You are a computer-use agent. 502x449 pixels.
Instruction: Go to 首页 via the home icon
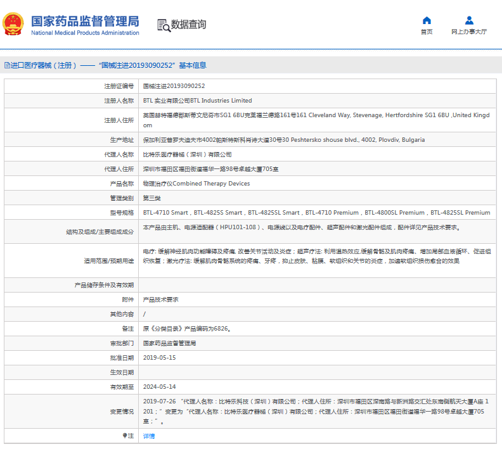click(427, 20)
